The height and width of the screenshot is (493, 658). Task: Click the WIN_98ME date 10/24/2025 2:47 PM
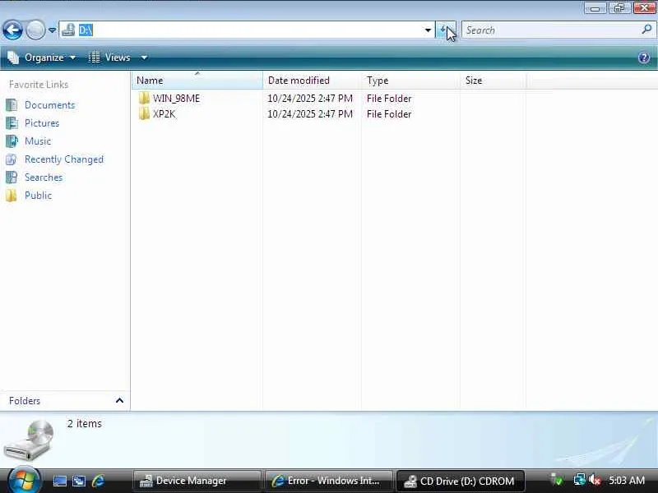[310, 99]
